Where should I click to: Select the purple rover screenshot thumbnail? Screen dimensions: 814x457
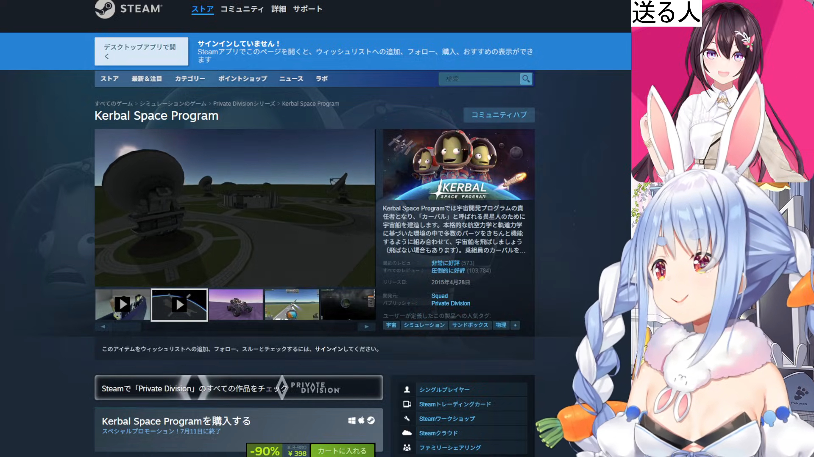point(236,305)
